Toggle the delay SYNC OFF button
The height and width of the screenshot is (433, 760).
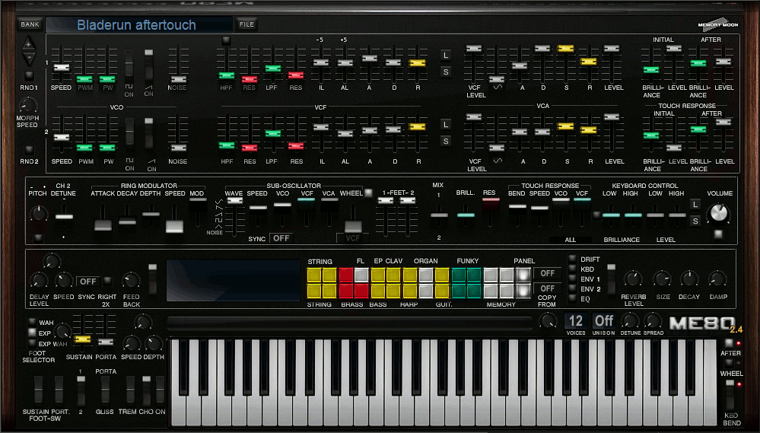tap(87, 281)
